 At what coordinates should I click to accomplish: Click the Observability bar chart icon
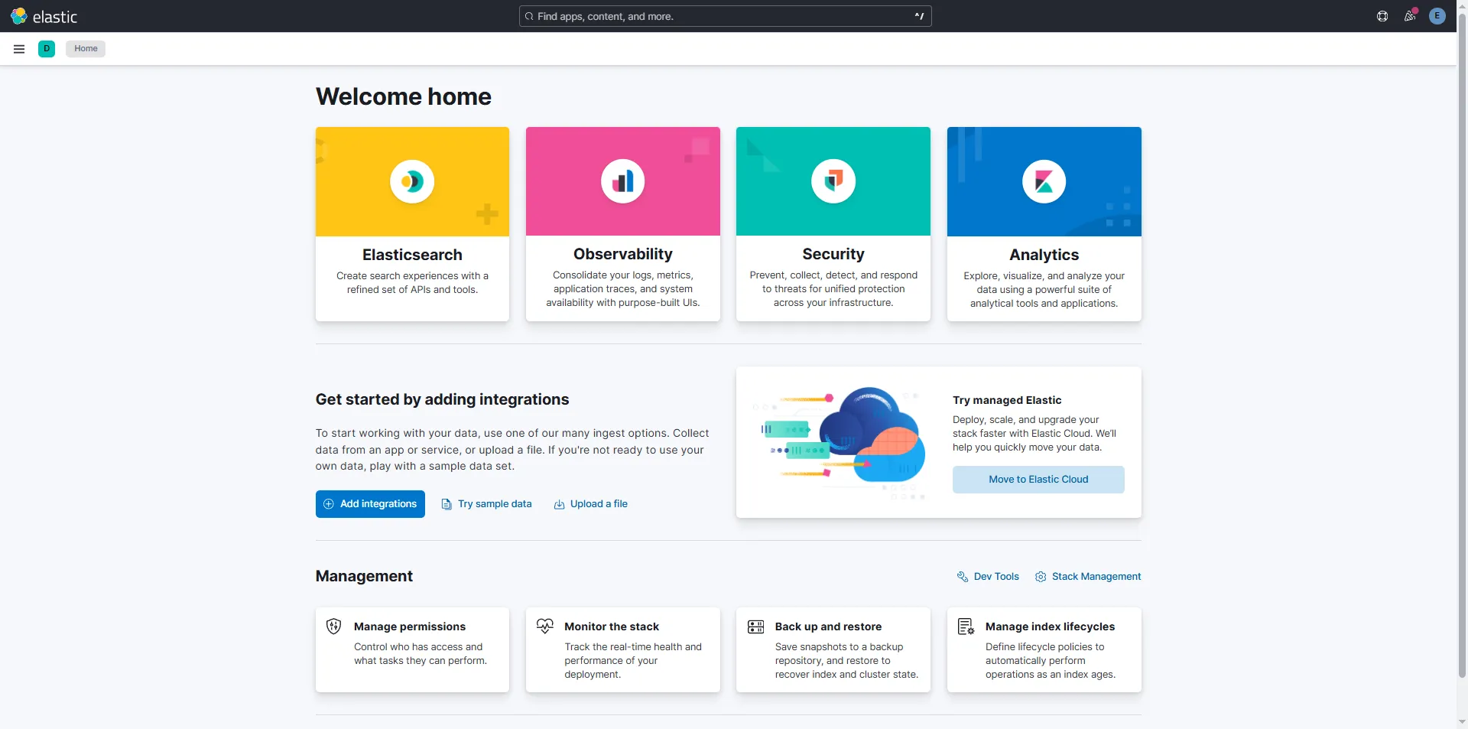(x=622, y=181)
